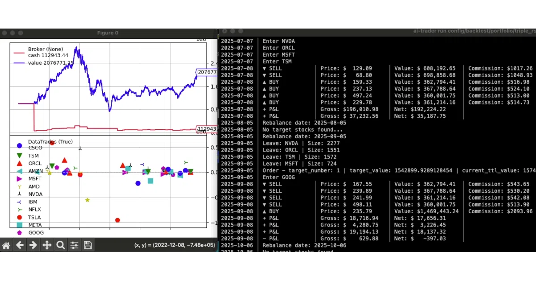Click price '$ 497.24' in terminal
The width and height of the screenshot is (536, 281).
[x=358, y=95]
